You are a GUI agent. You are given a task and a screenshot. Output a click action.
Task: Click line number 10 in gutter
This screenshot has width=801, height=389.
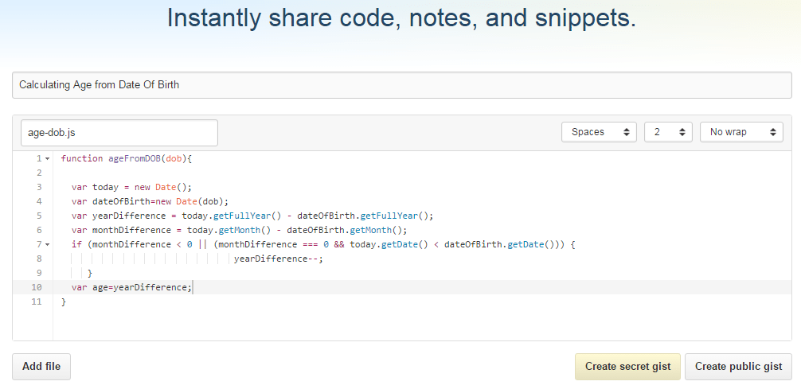point(37,287)
